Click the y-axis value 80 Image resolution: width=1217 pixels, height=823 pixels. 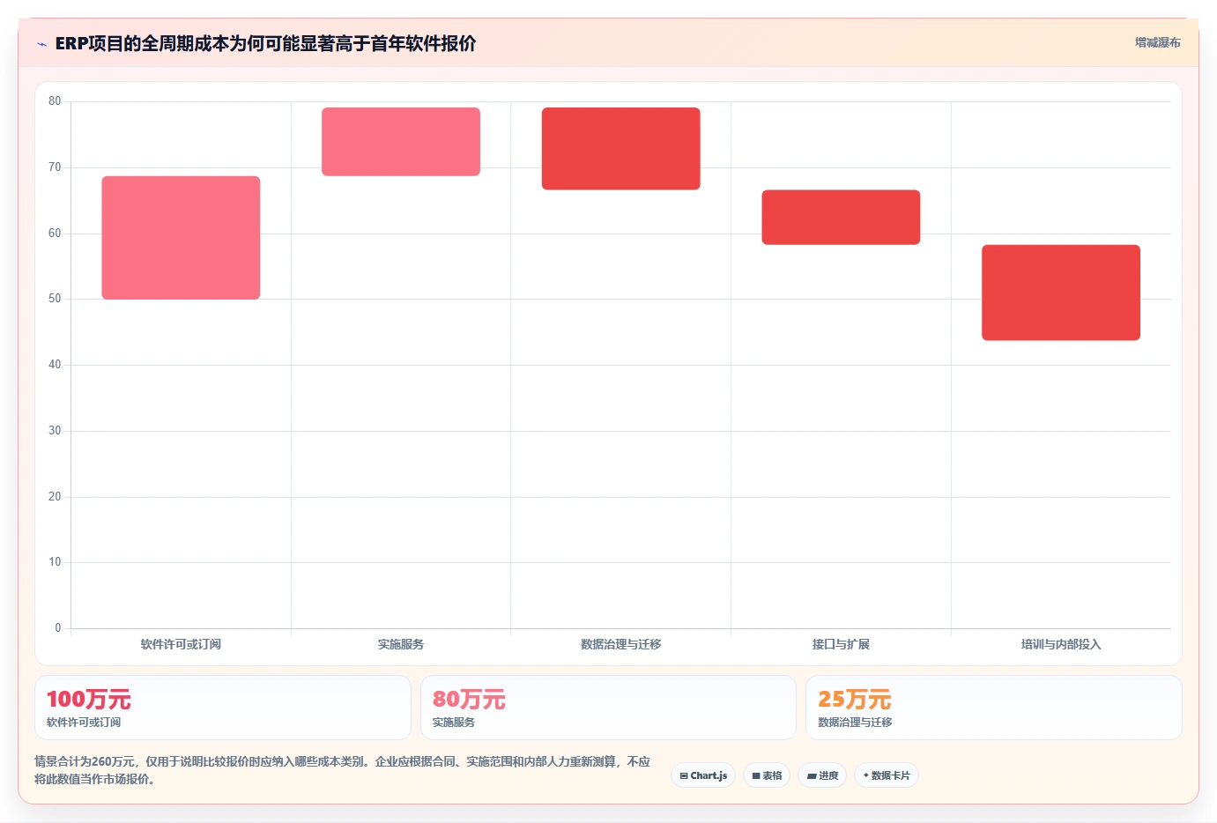point(55,101)
